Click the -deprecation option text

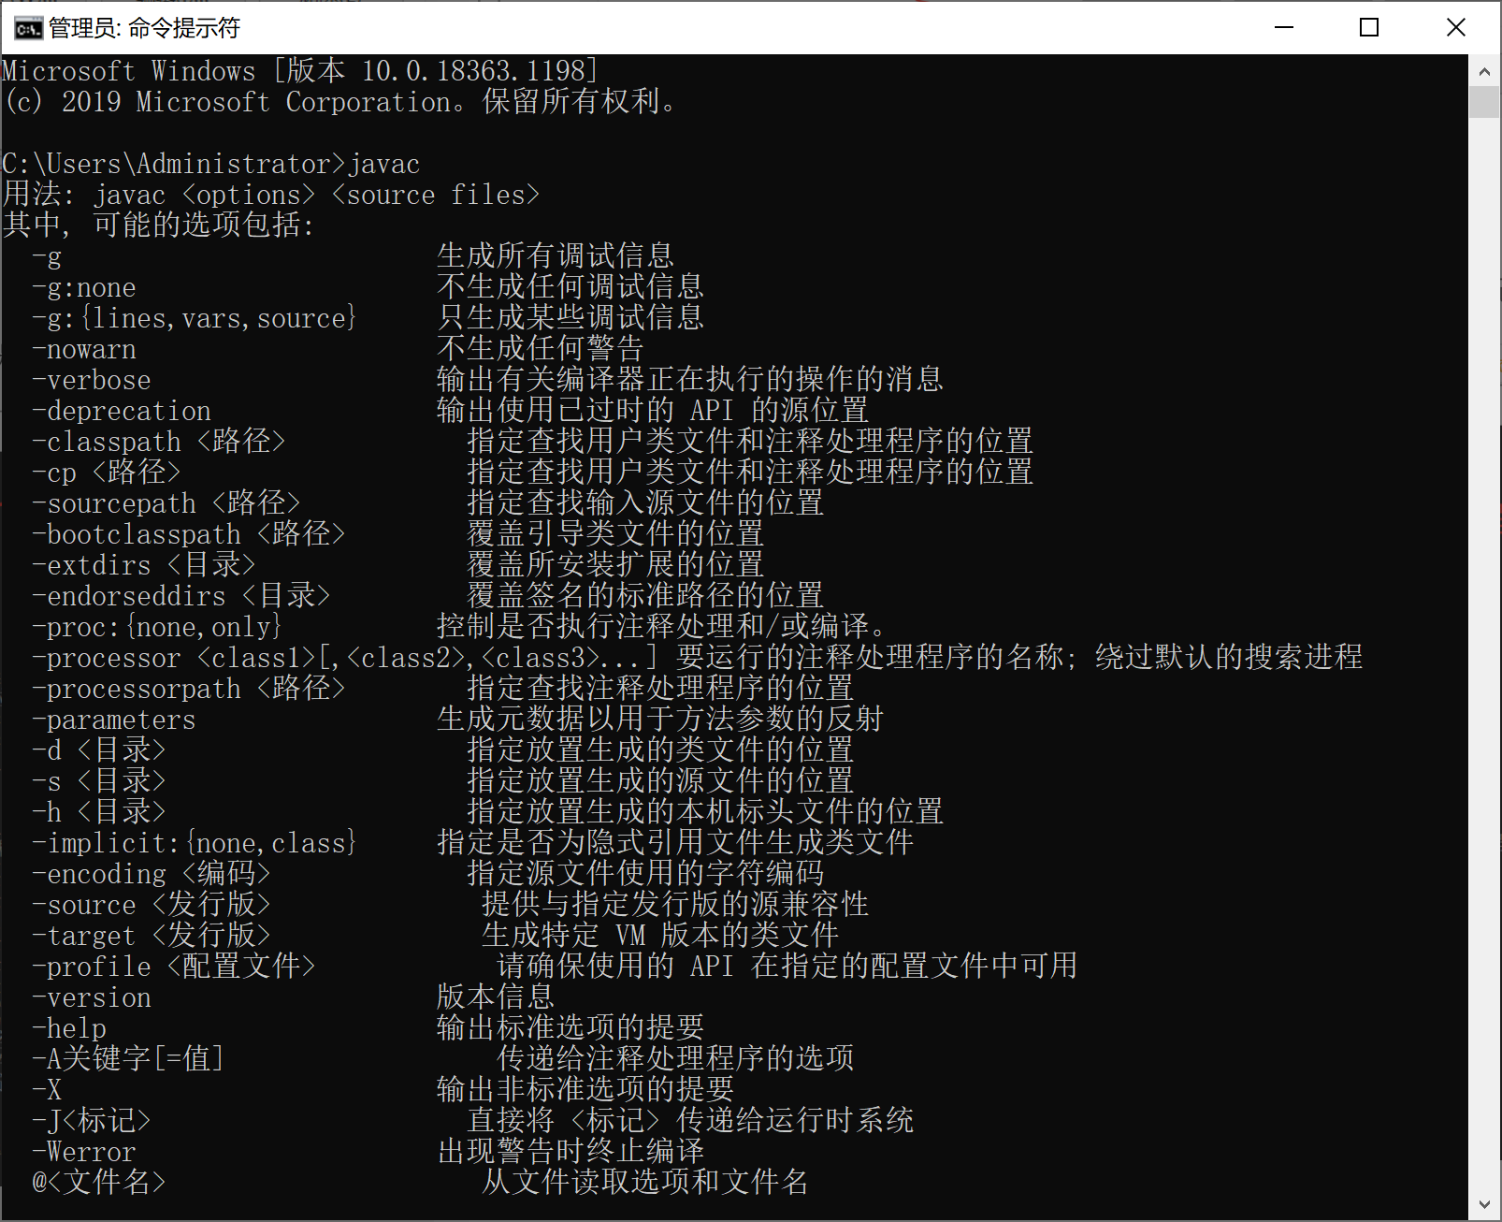[x=122, y=411]
